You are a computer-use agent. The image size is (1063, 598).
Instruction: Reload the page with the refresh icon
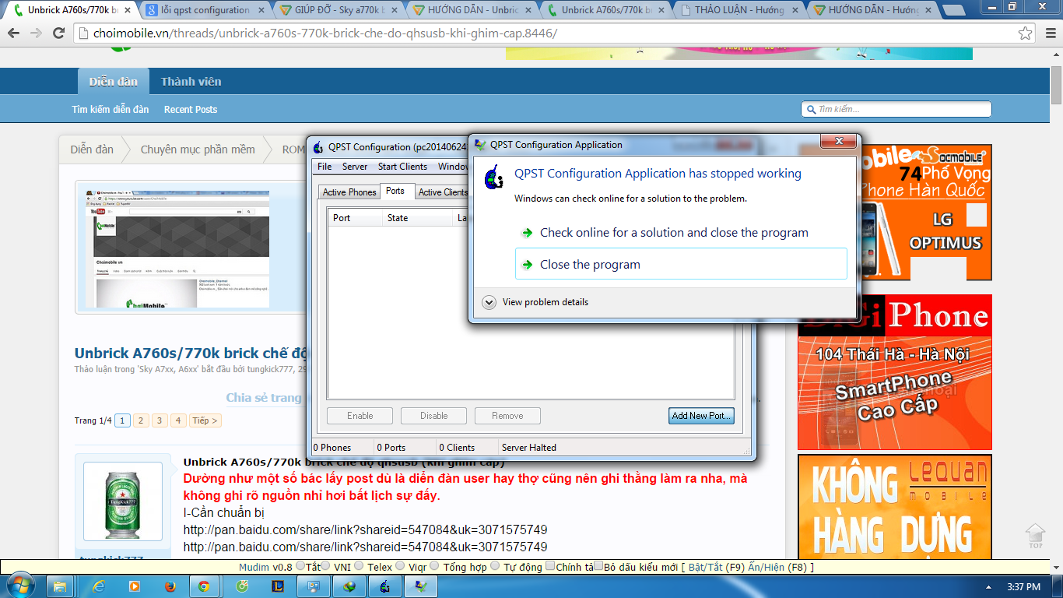pyautogui.click(x=58, y=33)
